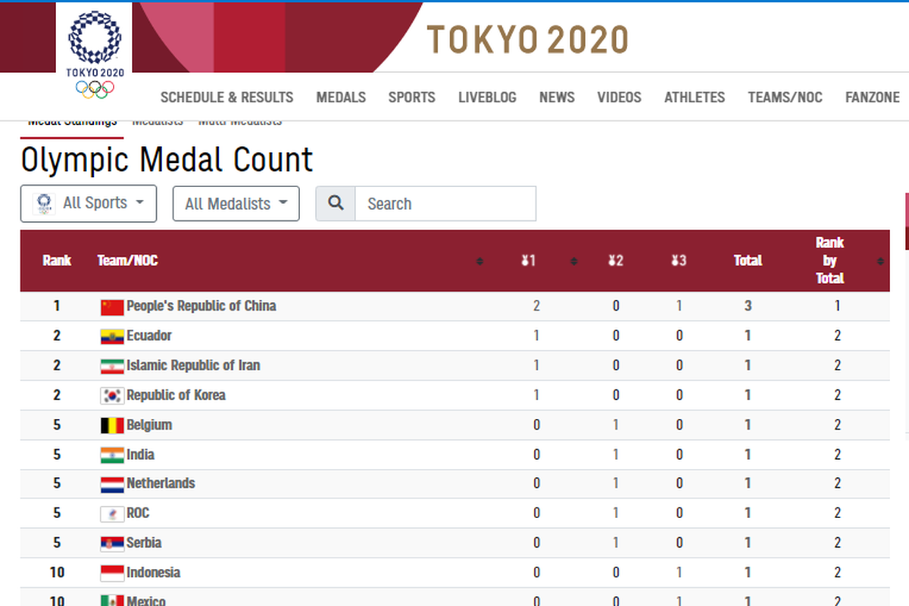Click the Belgium flag icon
The image size is (909, 606).
112,426
